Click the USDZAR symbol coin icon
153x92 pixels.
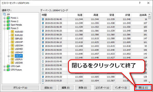coord(12,63)
